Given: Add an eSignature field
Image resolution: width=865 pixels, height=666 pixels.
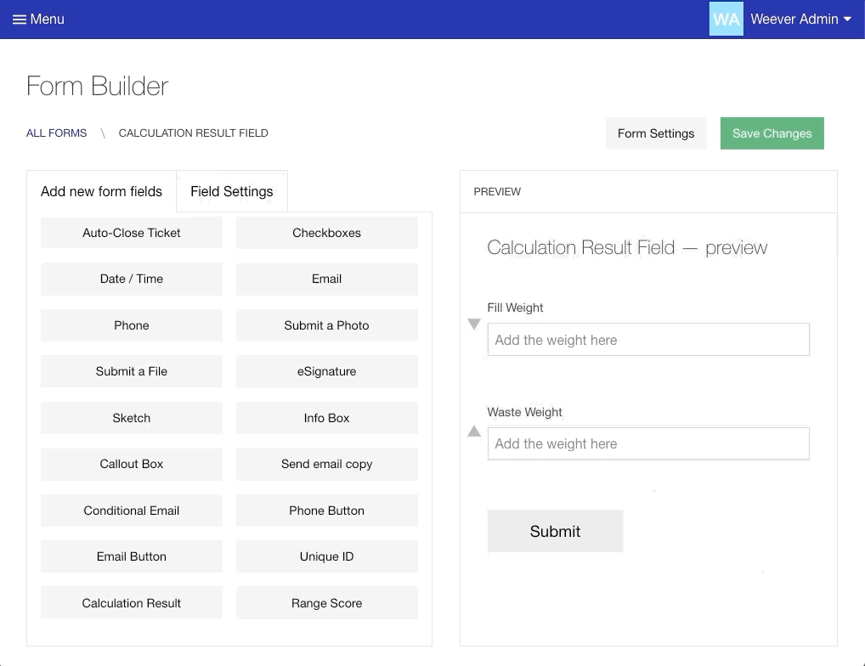Looking at the screenshot, I should click(326, 371).
